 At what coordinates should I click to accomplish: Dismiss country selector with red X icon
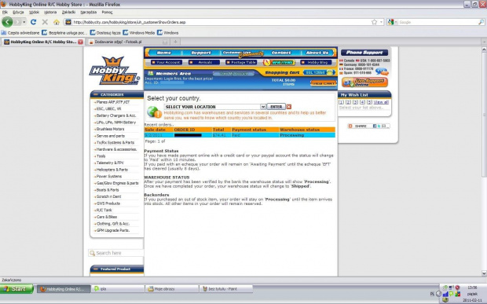click(x=289, y=107)
